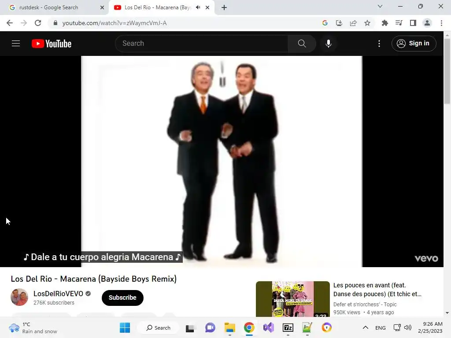Show hidden system tray icons
The image size is (451, 338).
click(365, 327)
